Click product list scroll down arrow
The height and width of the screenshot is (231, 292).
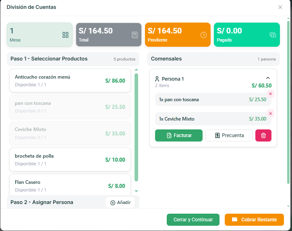(136, 191)
